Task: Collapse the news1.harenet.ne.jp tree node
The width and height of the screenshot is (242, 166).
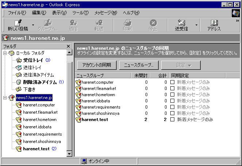Action: pyautogui.click(x=5, y=98)
